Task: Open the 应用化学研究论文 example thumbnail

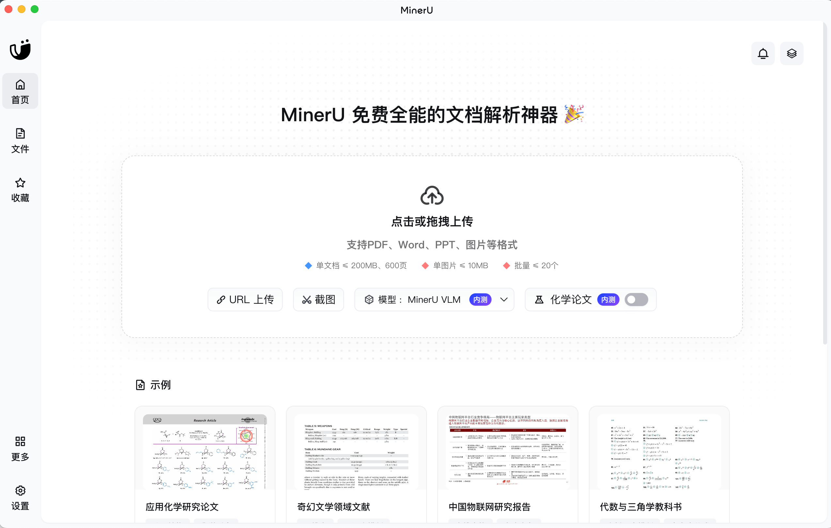Action: [205, 451]
